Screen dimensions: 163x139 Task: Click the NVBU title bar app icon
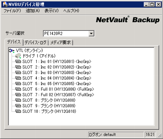point(5,5)
